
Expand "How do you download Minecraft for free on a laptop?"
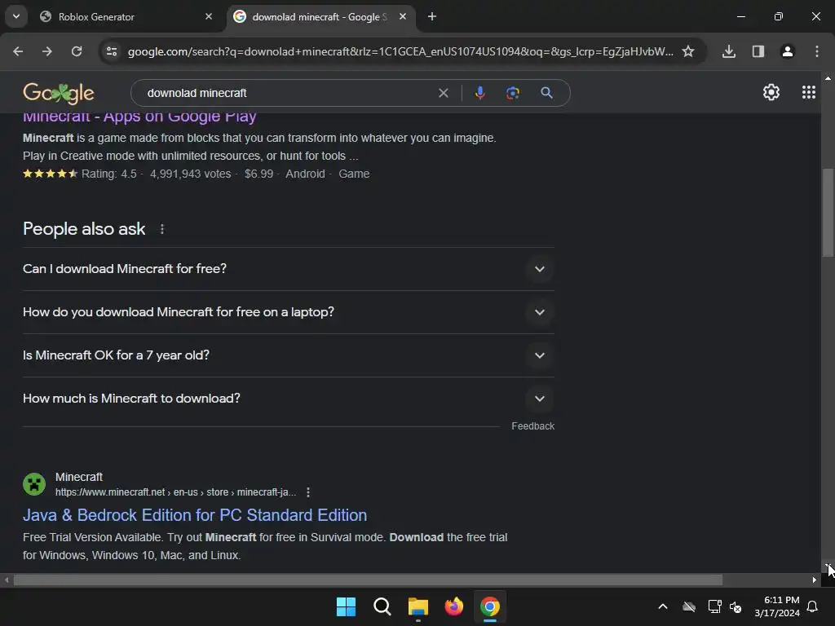point(288,312)
